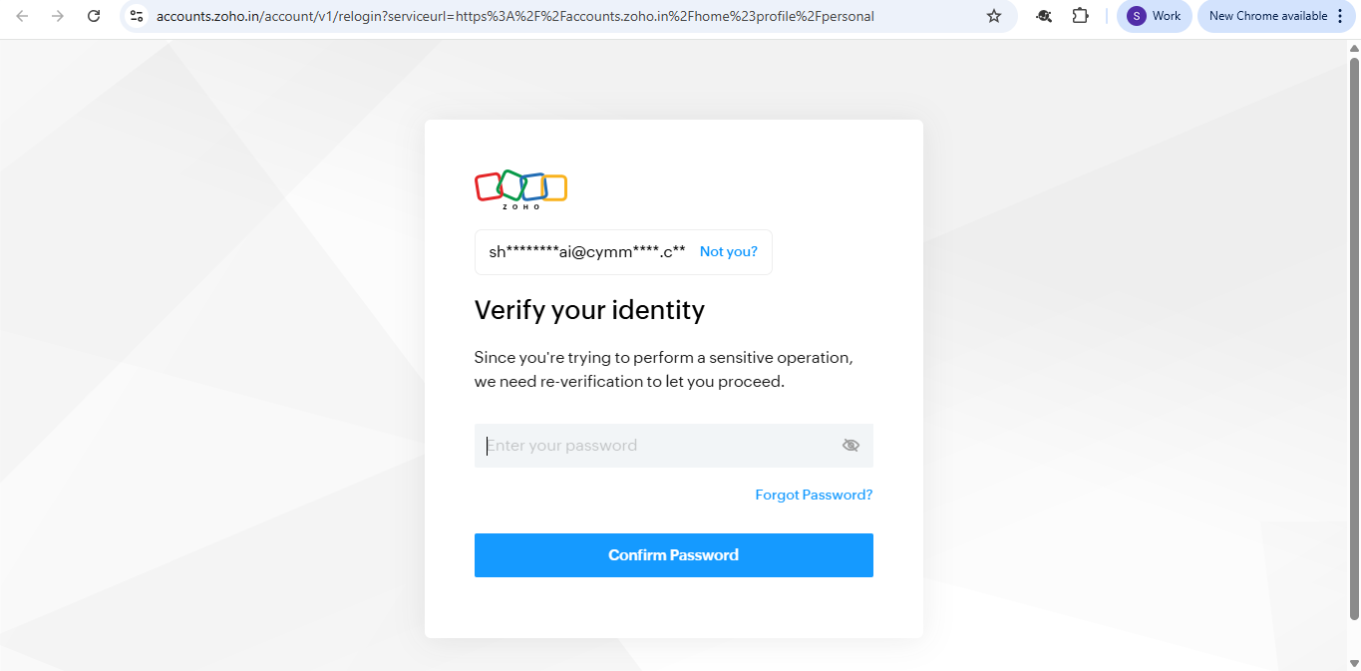This screenshot has width=1361, height=671.
Task: Open the Extensions puzzle icon
Action: (1080, 16)
